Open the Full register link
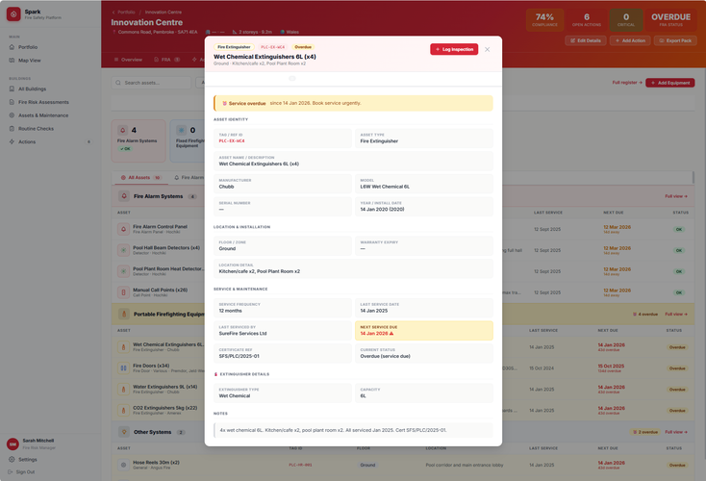706x481 pixels. pos(627,83)
